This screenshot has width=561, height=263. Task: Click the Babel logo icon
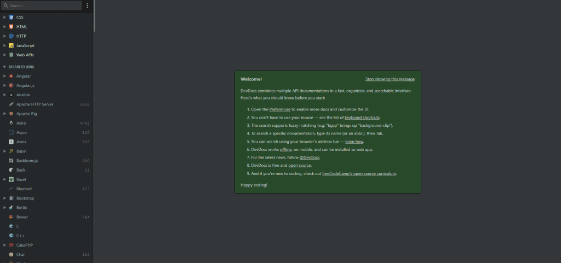pos(11,151)
